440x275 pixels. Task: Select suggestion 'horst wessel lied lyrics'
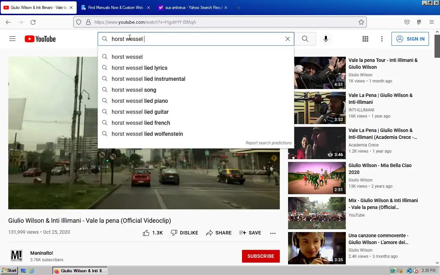click(x=196, y=68)
